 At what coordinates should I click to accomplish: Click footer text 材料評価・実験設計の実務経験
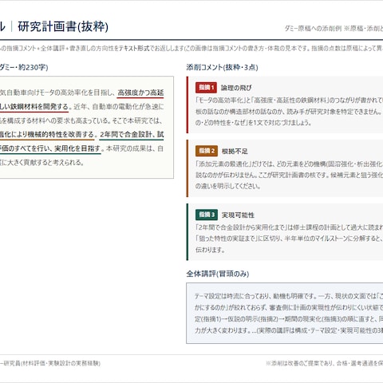[x=61, y=363]
